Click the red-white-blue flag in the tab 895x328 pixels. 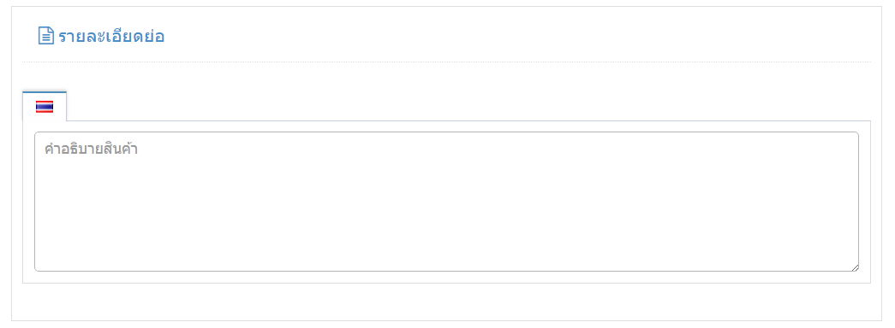pyautogui.click(x=45, y=107)
